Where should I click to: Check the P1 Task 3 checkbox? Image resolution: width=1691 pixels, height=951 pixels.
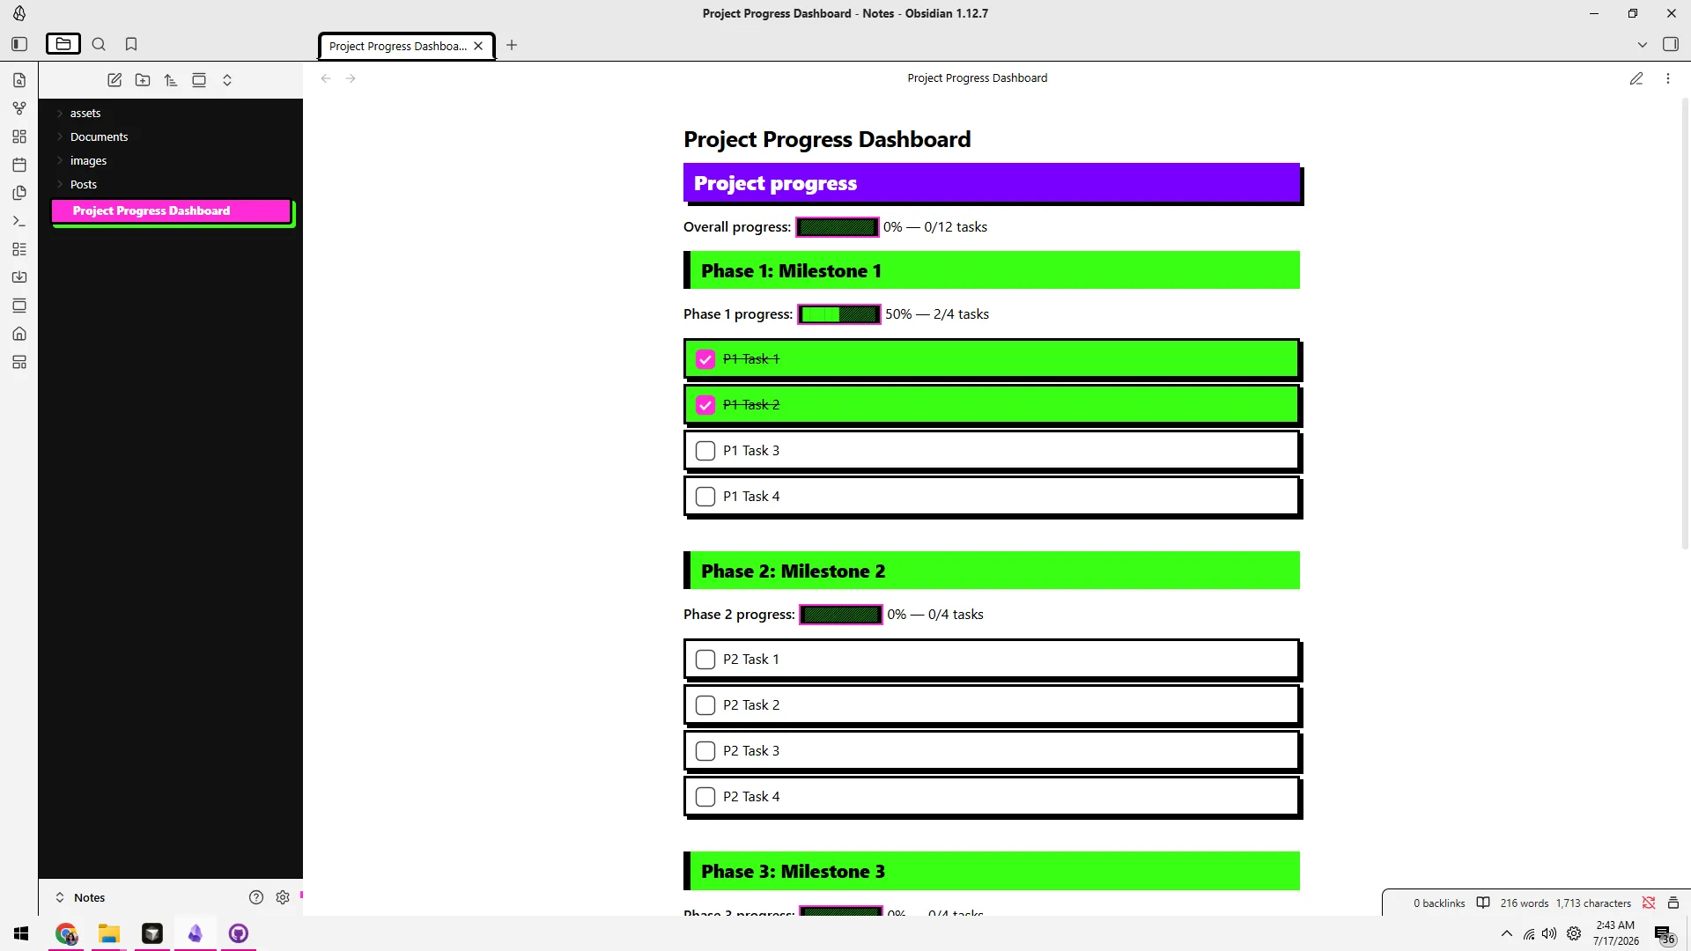coord(705,451)
